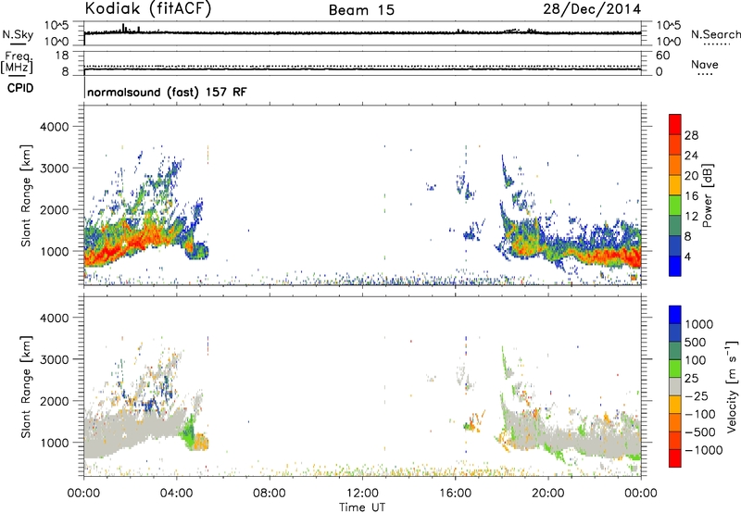Click the velocity panel 'Slant Range [km]' label
Viewport: 741px width, 513px height.
pos(26,387)
